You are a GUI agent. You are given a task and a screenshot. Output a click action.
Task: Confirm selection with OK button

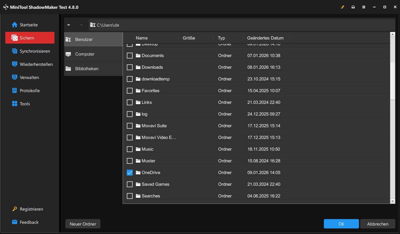341,223
